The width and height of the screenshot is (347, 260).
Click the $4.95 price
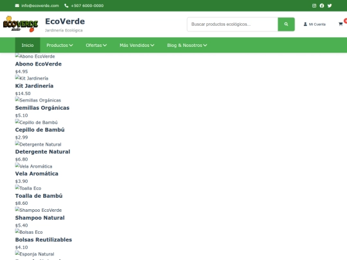[x=21, y=72]
